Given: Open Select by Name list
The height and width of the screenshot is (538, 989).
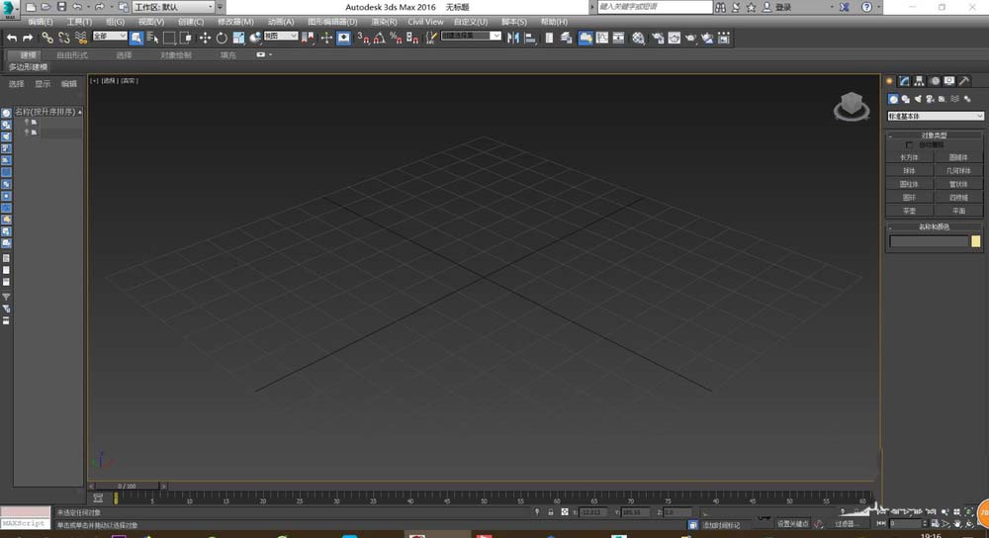Looking at the screenshot, I should tap(152, 38).
